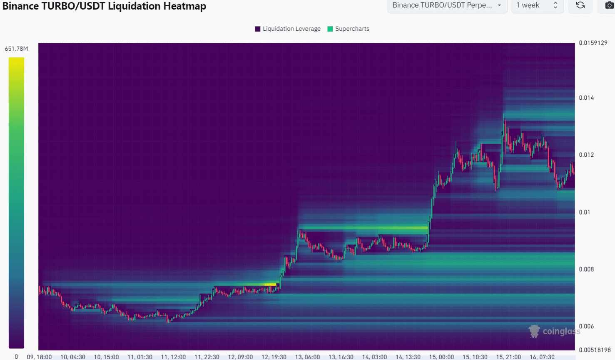Click the bright yellow liquidation band near 0.0075
This screenshot has height=360, width=615.
click(246, 285)
